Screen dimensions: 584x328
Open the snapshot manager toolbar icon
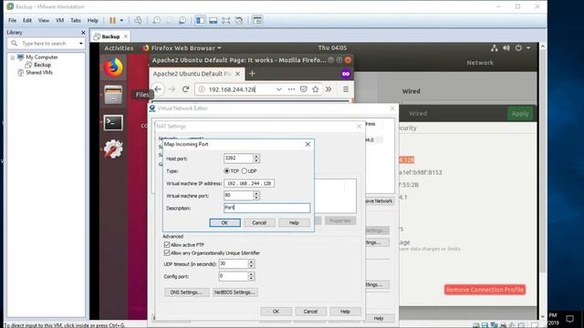[182, 20]
